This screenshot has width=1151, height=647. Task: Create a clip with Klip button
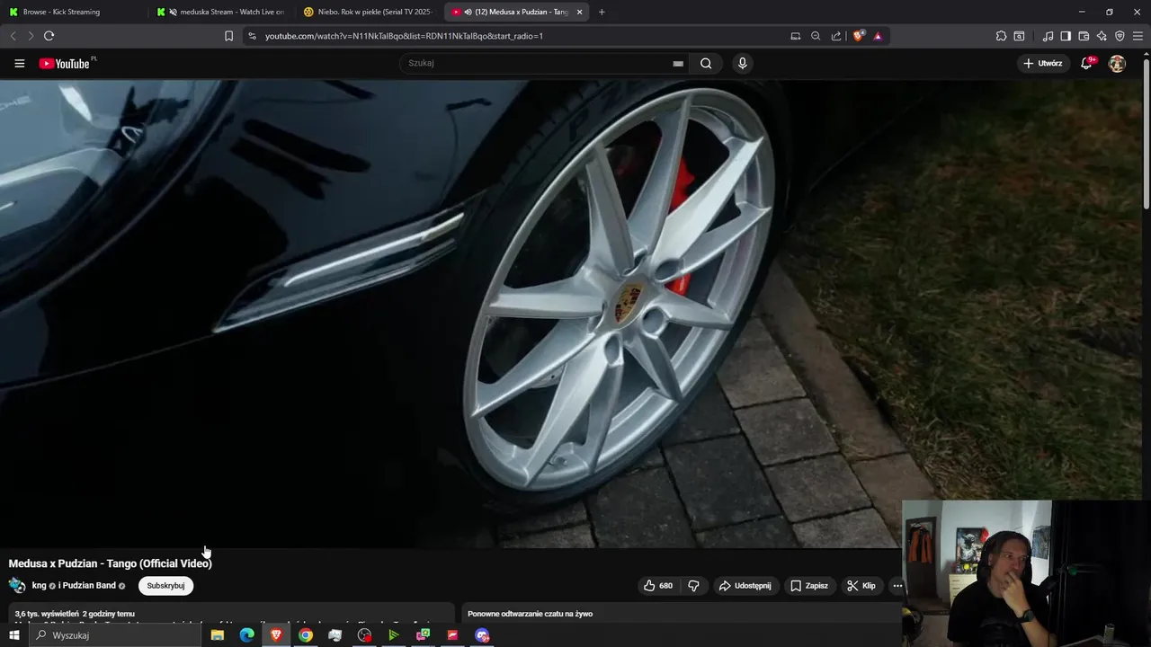861,586
